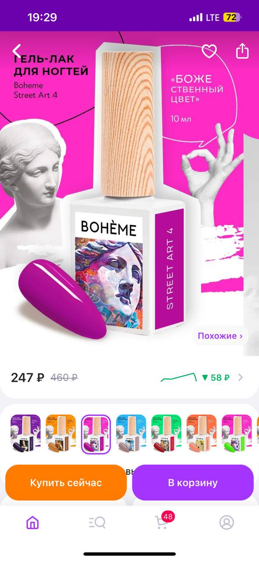Viewport: 259px width, 561px height.
Task: Select the peach polish variant thumbnail
Action: 202,434
